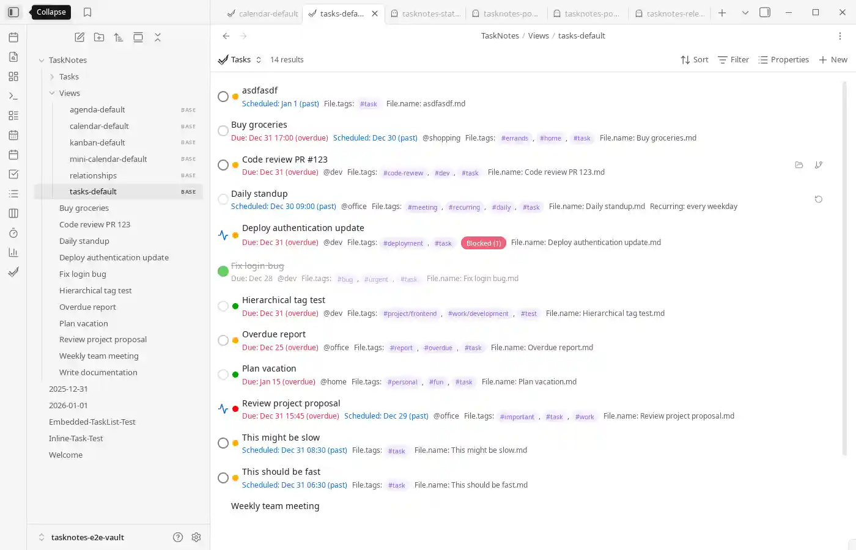The width and height of the screenshot is (856, 550).
Task: Mark the Buy groceries task complete
Action: point(223,130)
